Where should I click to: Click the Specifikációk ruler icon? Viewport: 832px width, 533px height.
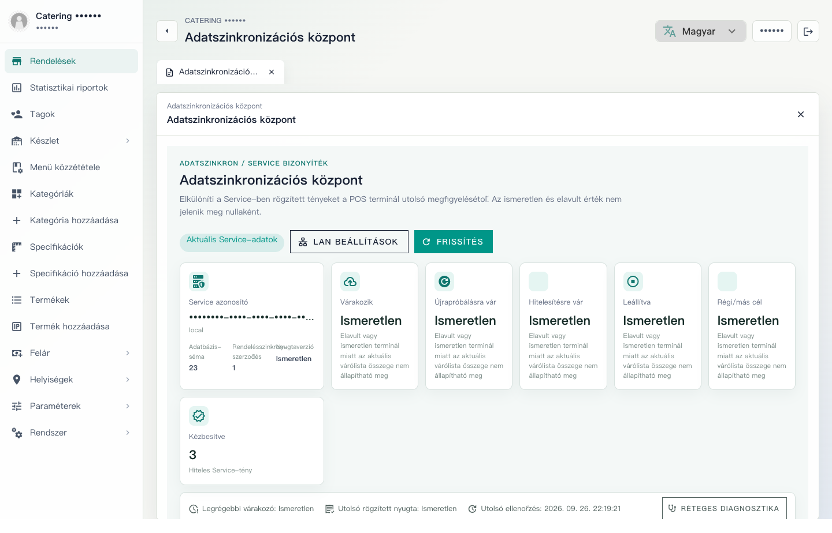coord(17,247)
